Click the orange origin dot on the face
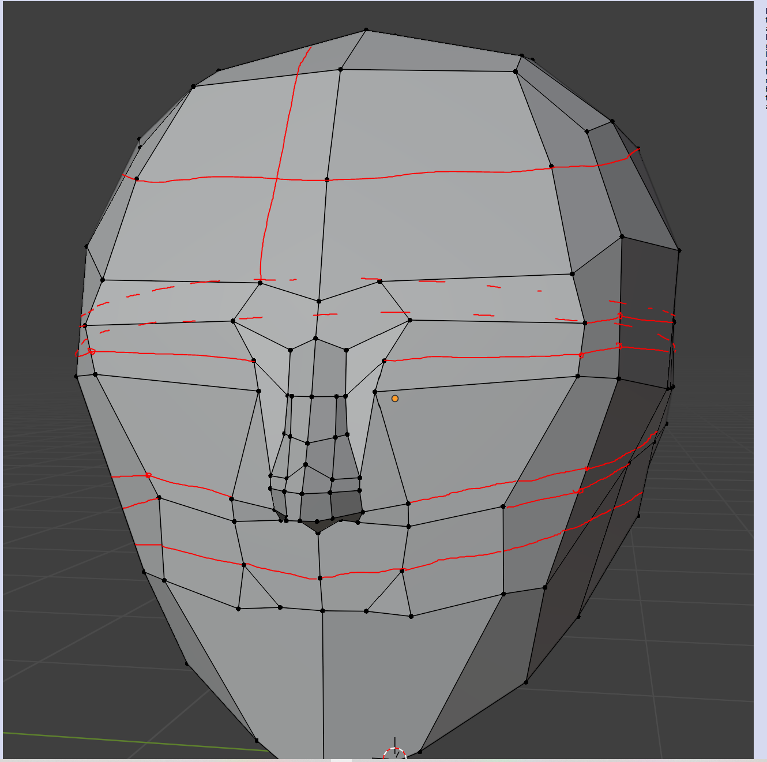The width and height of the screenshot is (767, 762). [395, 399]
